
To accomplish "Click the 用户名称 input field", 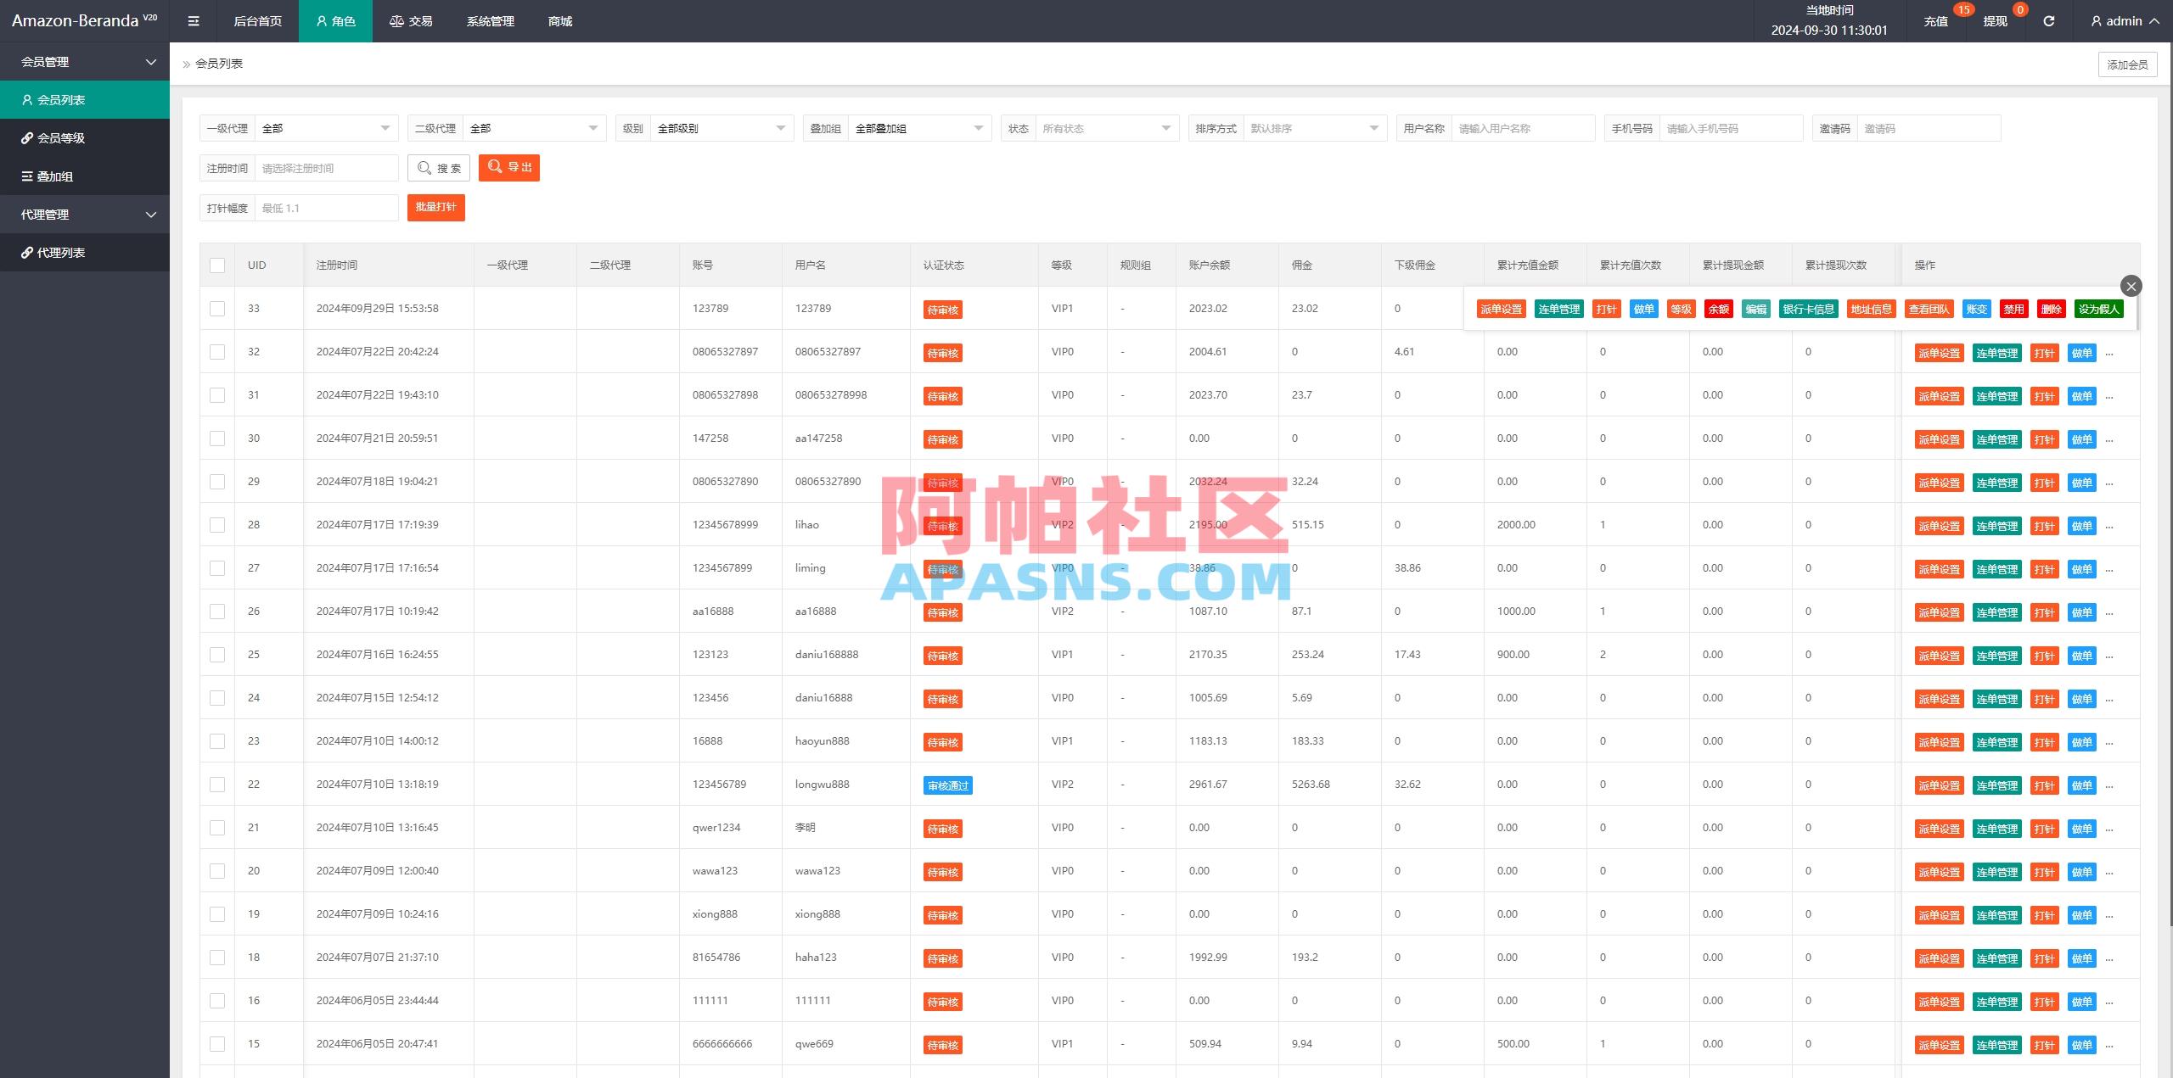I will [1523, 129].
